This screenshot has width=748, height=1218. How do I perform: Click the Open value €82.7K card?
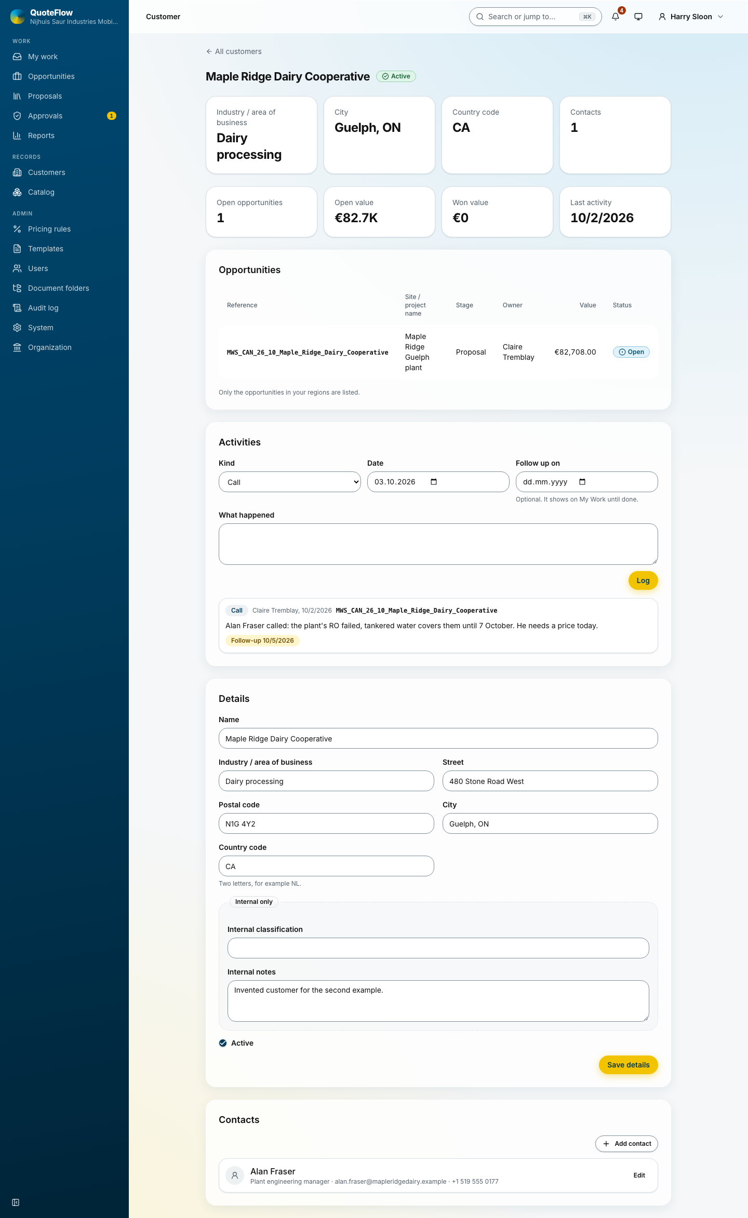pos(379,212)
